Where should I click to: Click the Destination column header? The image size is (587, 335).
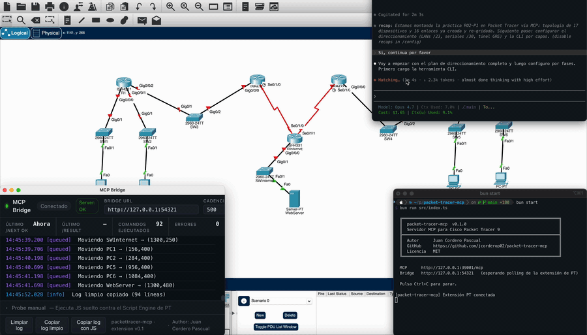tap(376, 294)
